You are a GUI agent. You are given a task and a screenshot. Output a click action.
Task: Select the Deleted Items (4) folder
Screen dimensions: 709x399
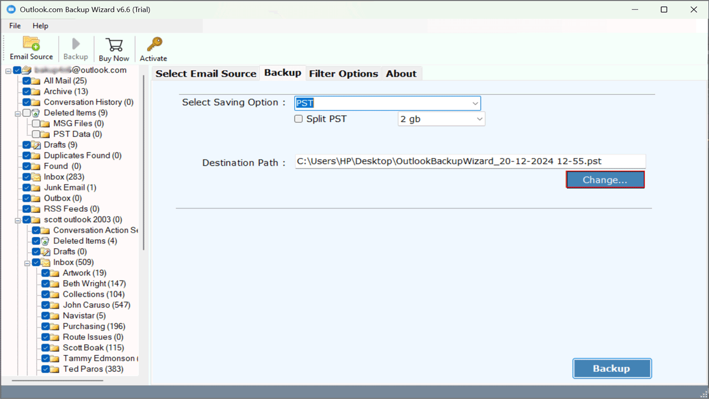click(x=85, y=241)
